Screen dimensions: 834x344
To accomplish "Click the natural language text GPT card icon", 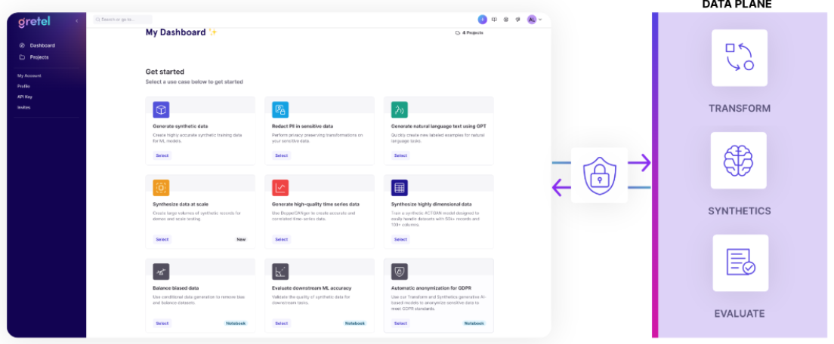I will point(400,110).
